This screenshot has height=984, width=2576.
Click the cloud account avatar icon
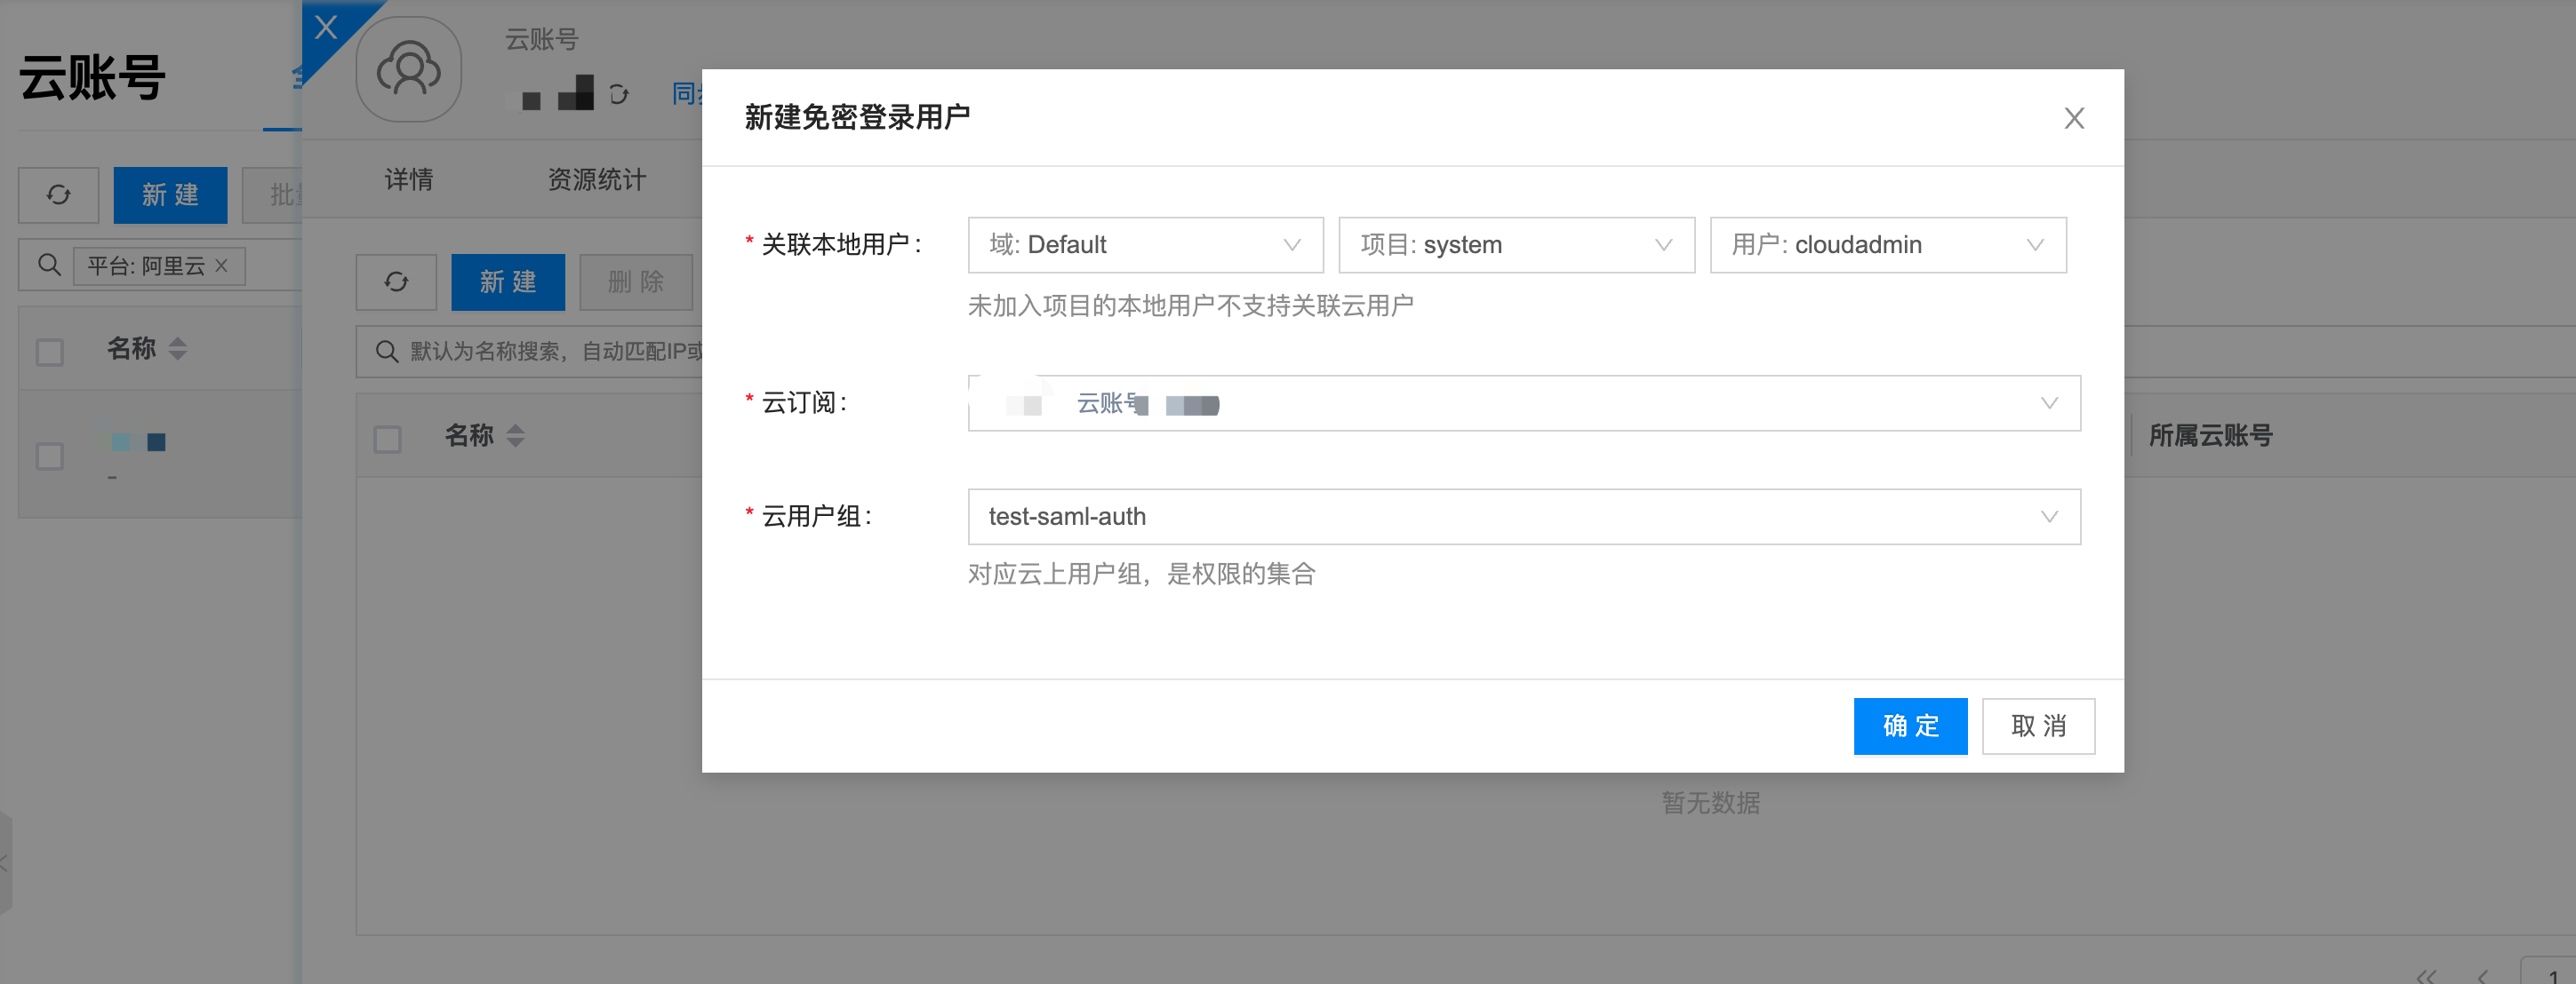click(x=408, y=70)
